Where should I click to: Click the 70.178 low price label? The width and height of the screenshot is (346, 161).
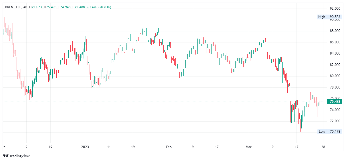tap(335, 132)
